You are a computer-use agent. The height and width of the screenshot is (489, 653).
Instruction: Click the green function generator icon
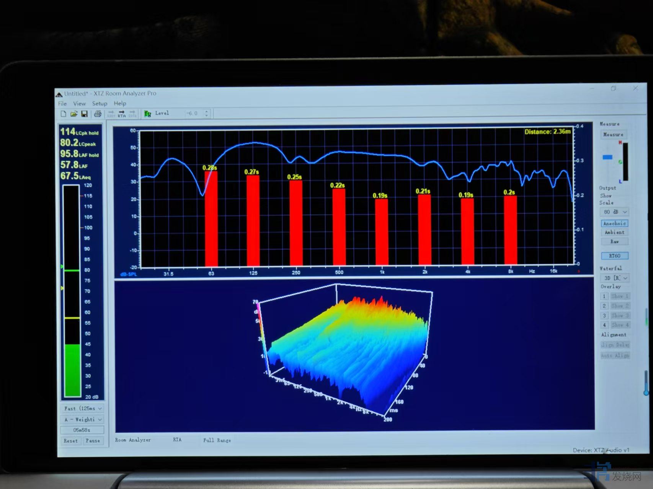point(147,114)
